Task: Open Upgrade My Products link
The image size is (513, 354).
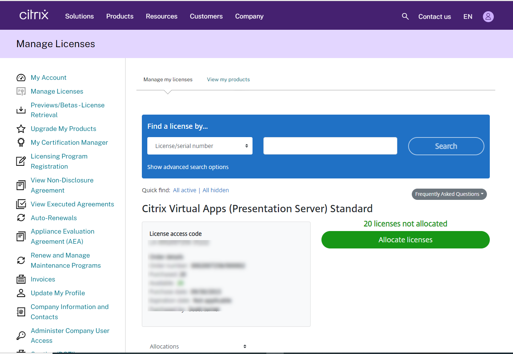Action: point(63,129)
